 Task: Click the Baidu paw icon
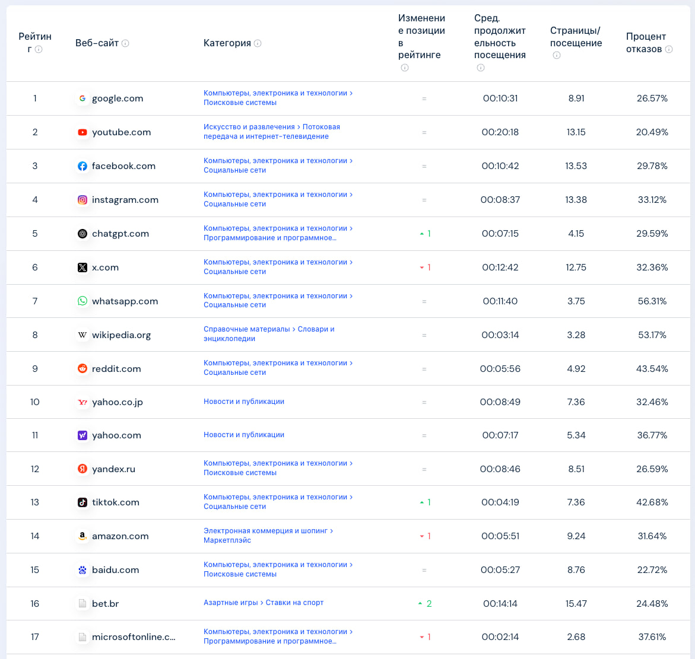(82, 570)
